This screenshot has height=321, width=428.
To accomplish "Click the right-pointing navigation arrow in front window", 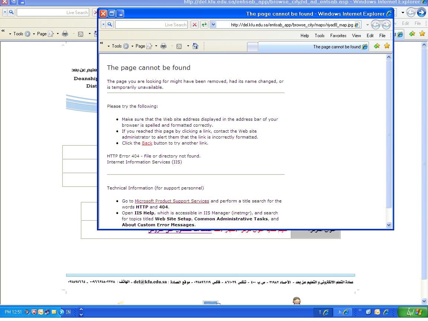I will click(386, 25).
